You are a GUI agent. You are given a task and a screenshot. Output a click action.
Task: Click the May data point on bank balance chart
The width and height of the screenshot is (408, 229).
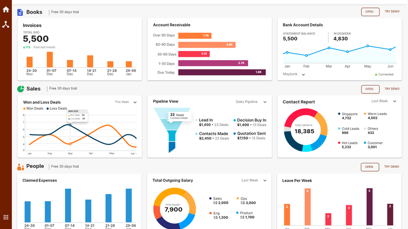click(367, 46)
